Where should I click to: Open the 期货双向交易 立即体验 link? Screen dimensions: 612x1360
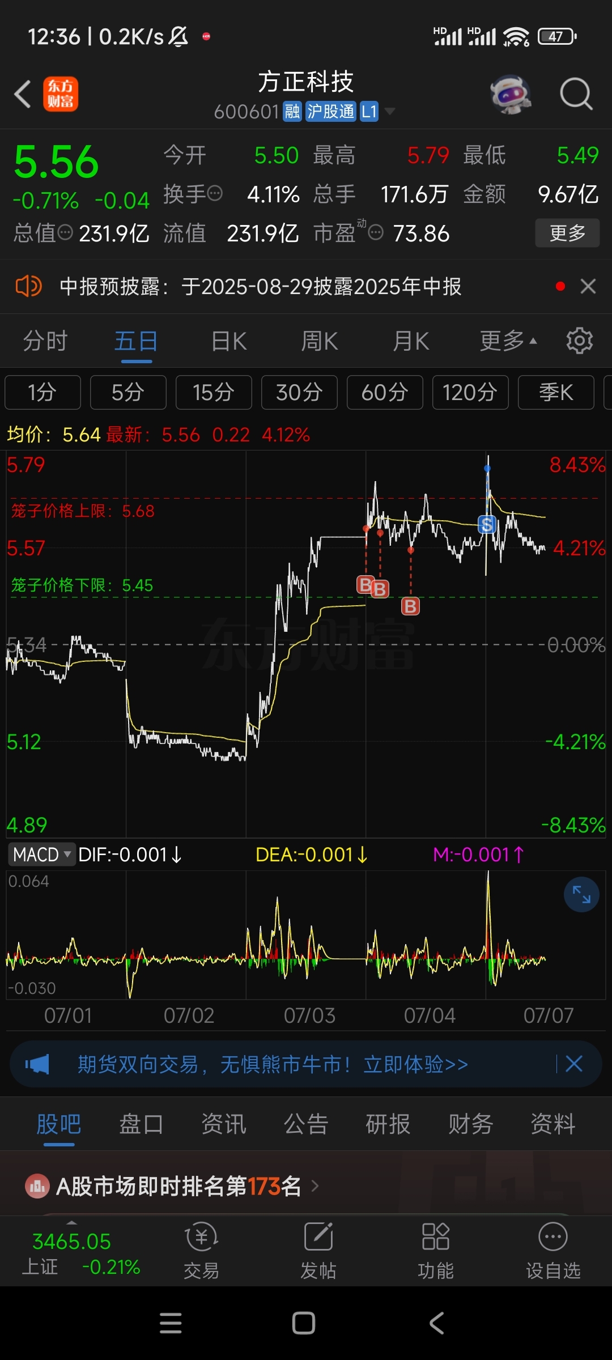tap(273, 1064)
